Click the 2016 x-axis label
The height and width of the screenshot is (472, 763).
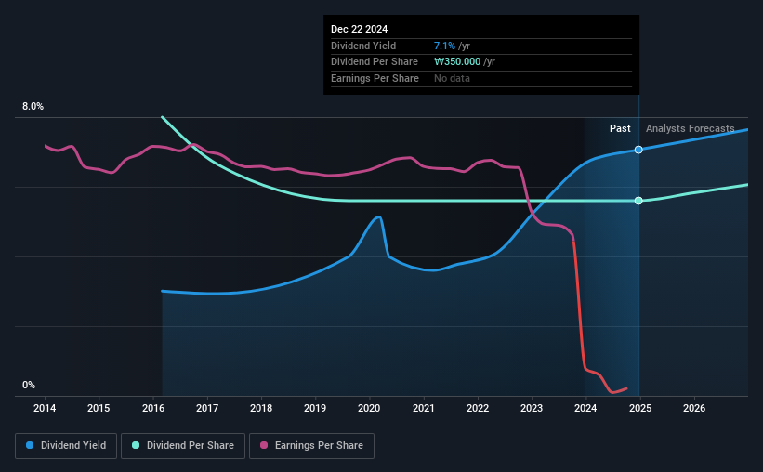(x=152, y=408)
